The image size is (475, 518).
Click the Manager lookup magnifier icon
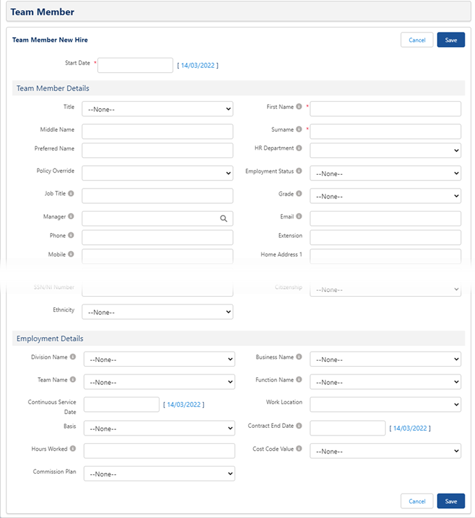223,218
